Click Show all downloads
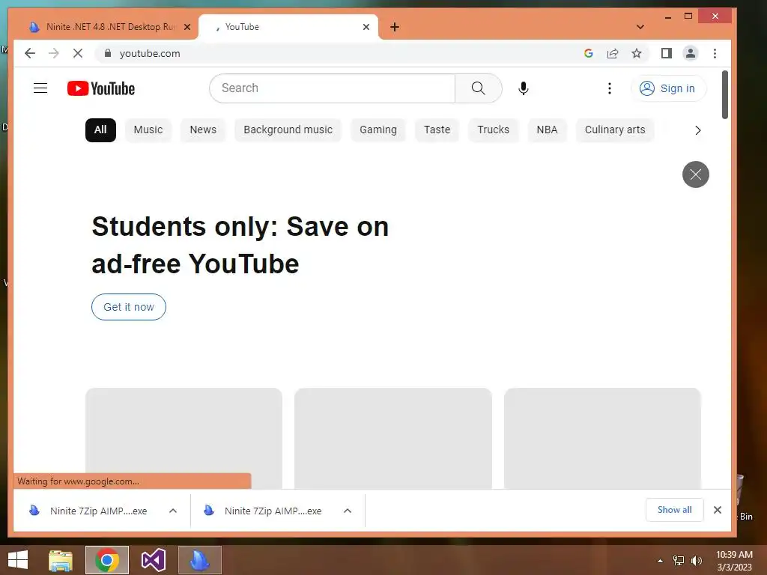 675,509
